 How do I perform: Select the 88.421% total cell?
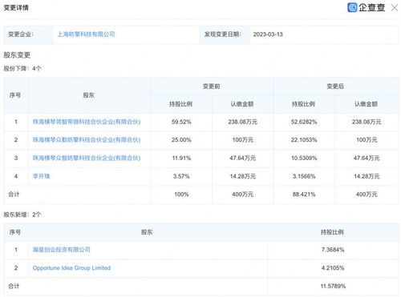tap(304, 195)
